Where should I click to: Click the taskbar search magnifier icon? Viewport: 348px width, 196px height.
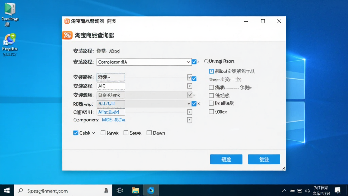pos(20,191)
